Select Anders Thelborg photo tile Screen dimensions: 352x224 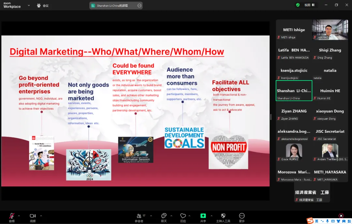click(330, 152)
